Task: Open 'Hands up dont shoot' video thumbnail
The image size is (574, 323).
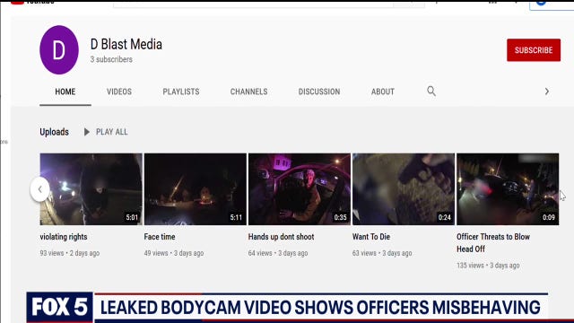Action: (300, 189)
